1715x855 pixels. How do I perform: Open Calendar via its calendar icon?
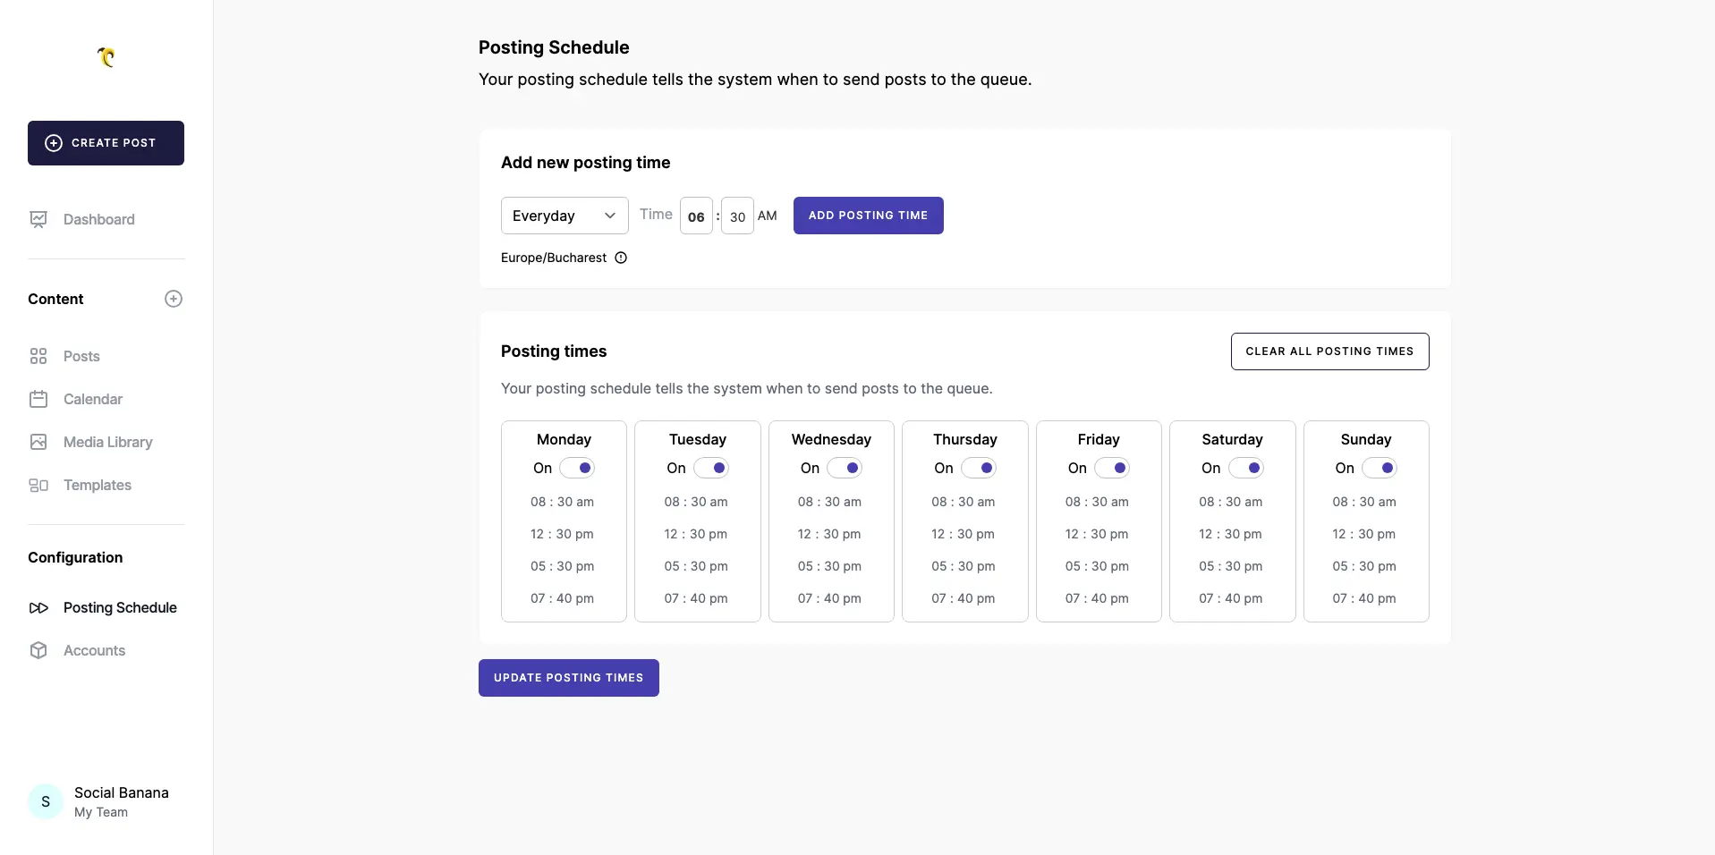(x=38, y=399)
